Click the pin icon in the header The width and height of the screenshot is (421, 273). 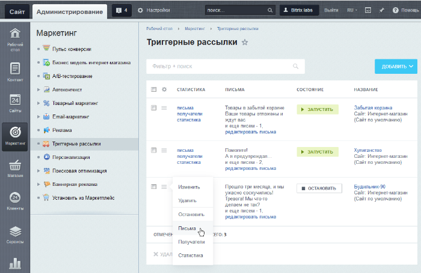point(381,10)
